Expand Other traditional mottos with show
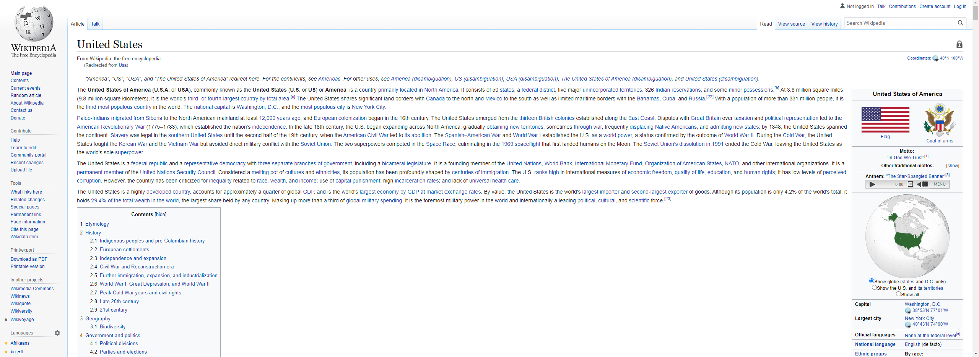 click(953, 166)
